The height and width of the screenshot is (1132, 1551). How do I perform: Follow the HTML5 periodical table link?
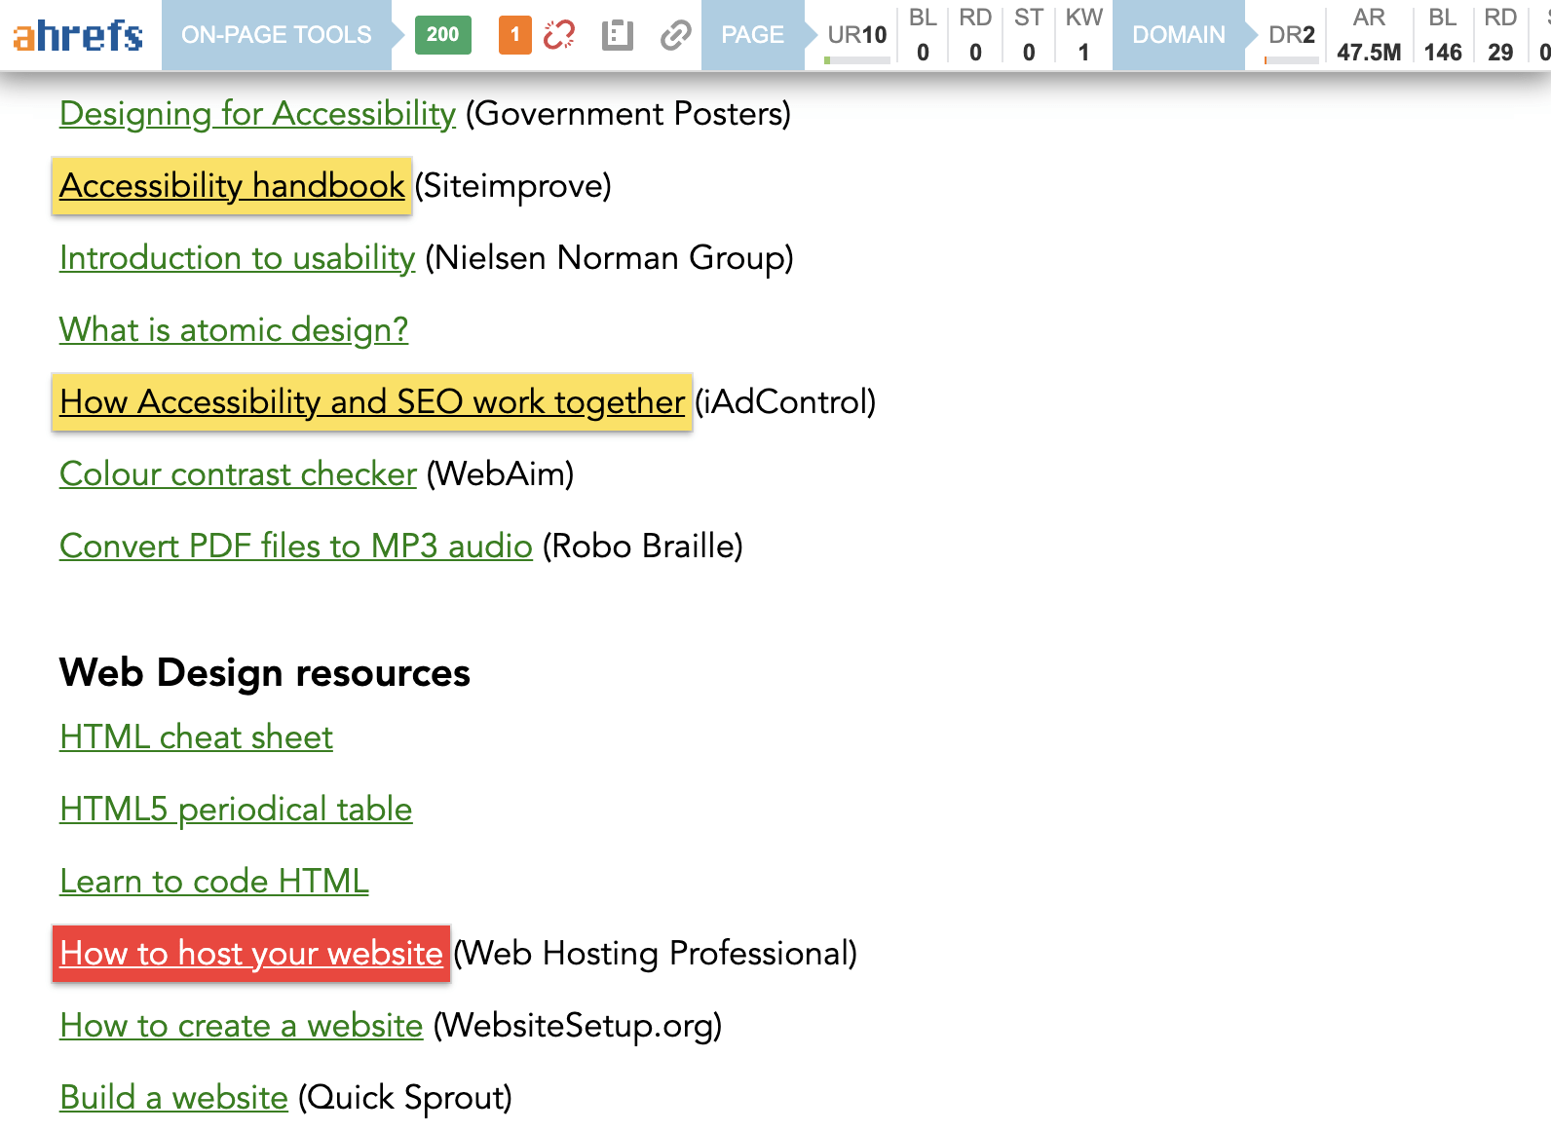pos(236,809)
